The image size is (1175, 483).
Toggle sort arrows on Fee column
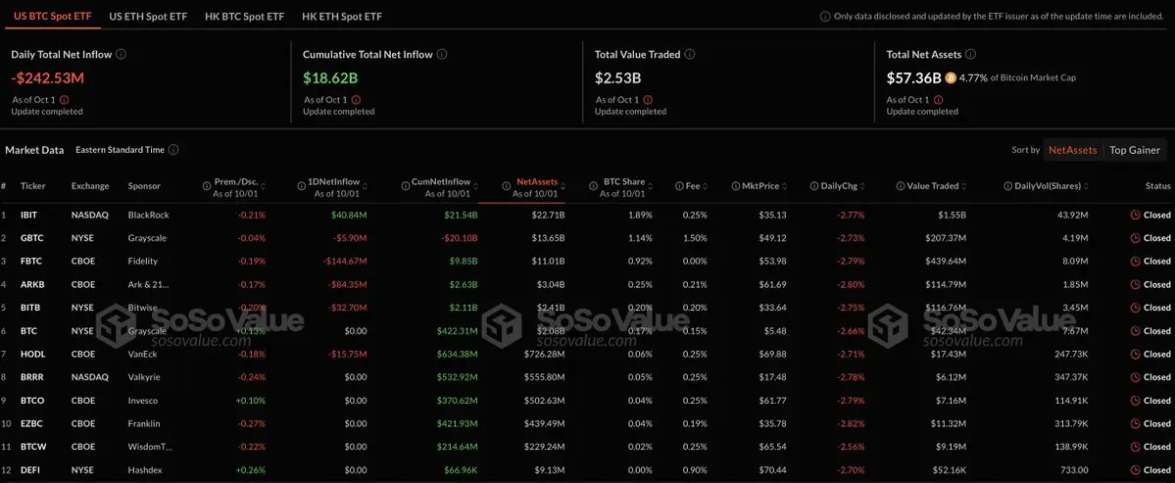[x=704, y=186]
